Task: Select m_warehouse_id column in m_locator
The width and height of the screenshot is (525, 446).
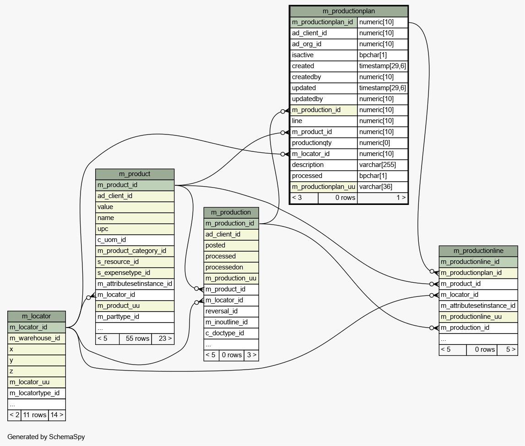Action: 37,338
